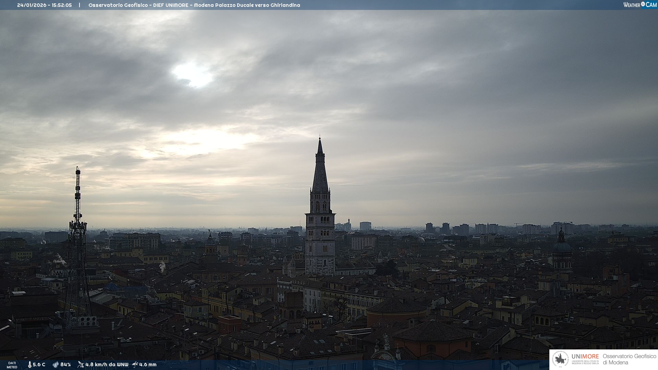Image resolution: width=658 pixels, height=370 pixels.
Task: Select the 84% humidity value
Action: [x=65, y=365]
